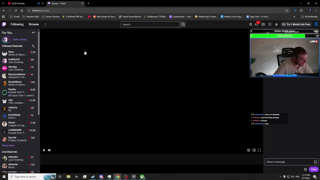Screen dimensions: 320x180
Task: Open the All Bookmarks folder
Action: [x=309, y=17]
